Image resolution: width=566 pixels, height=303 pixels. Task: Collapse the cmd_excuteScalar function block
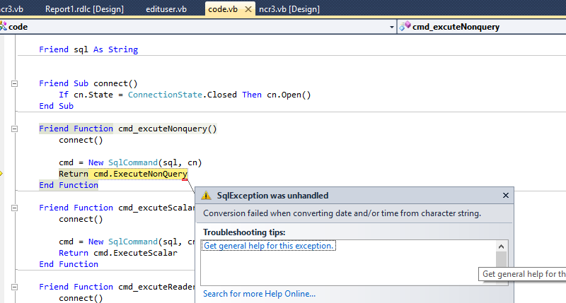[14, 208]
